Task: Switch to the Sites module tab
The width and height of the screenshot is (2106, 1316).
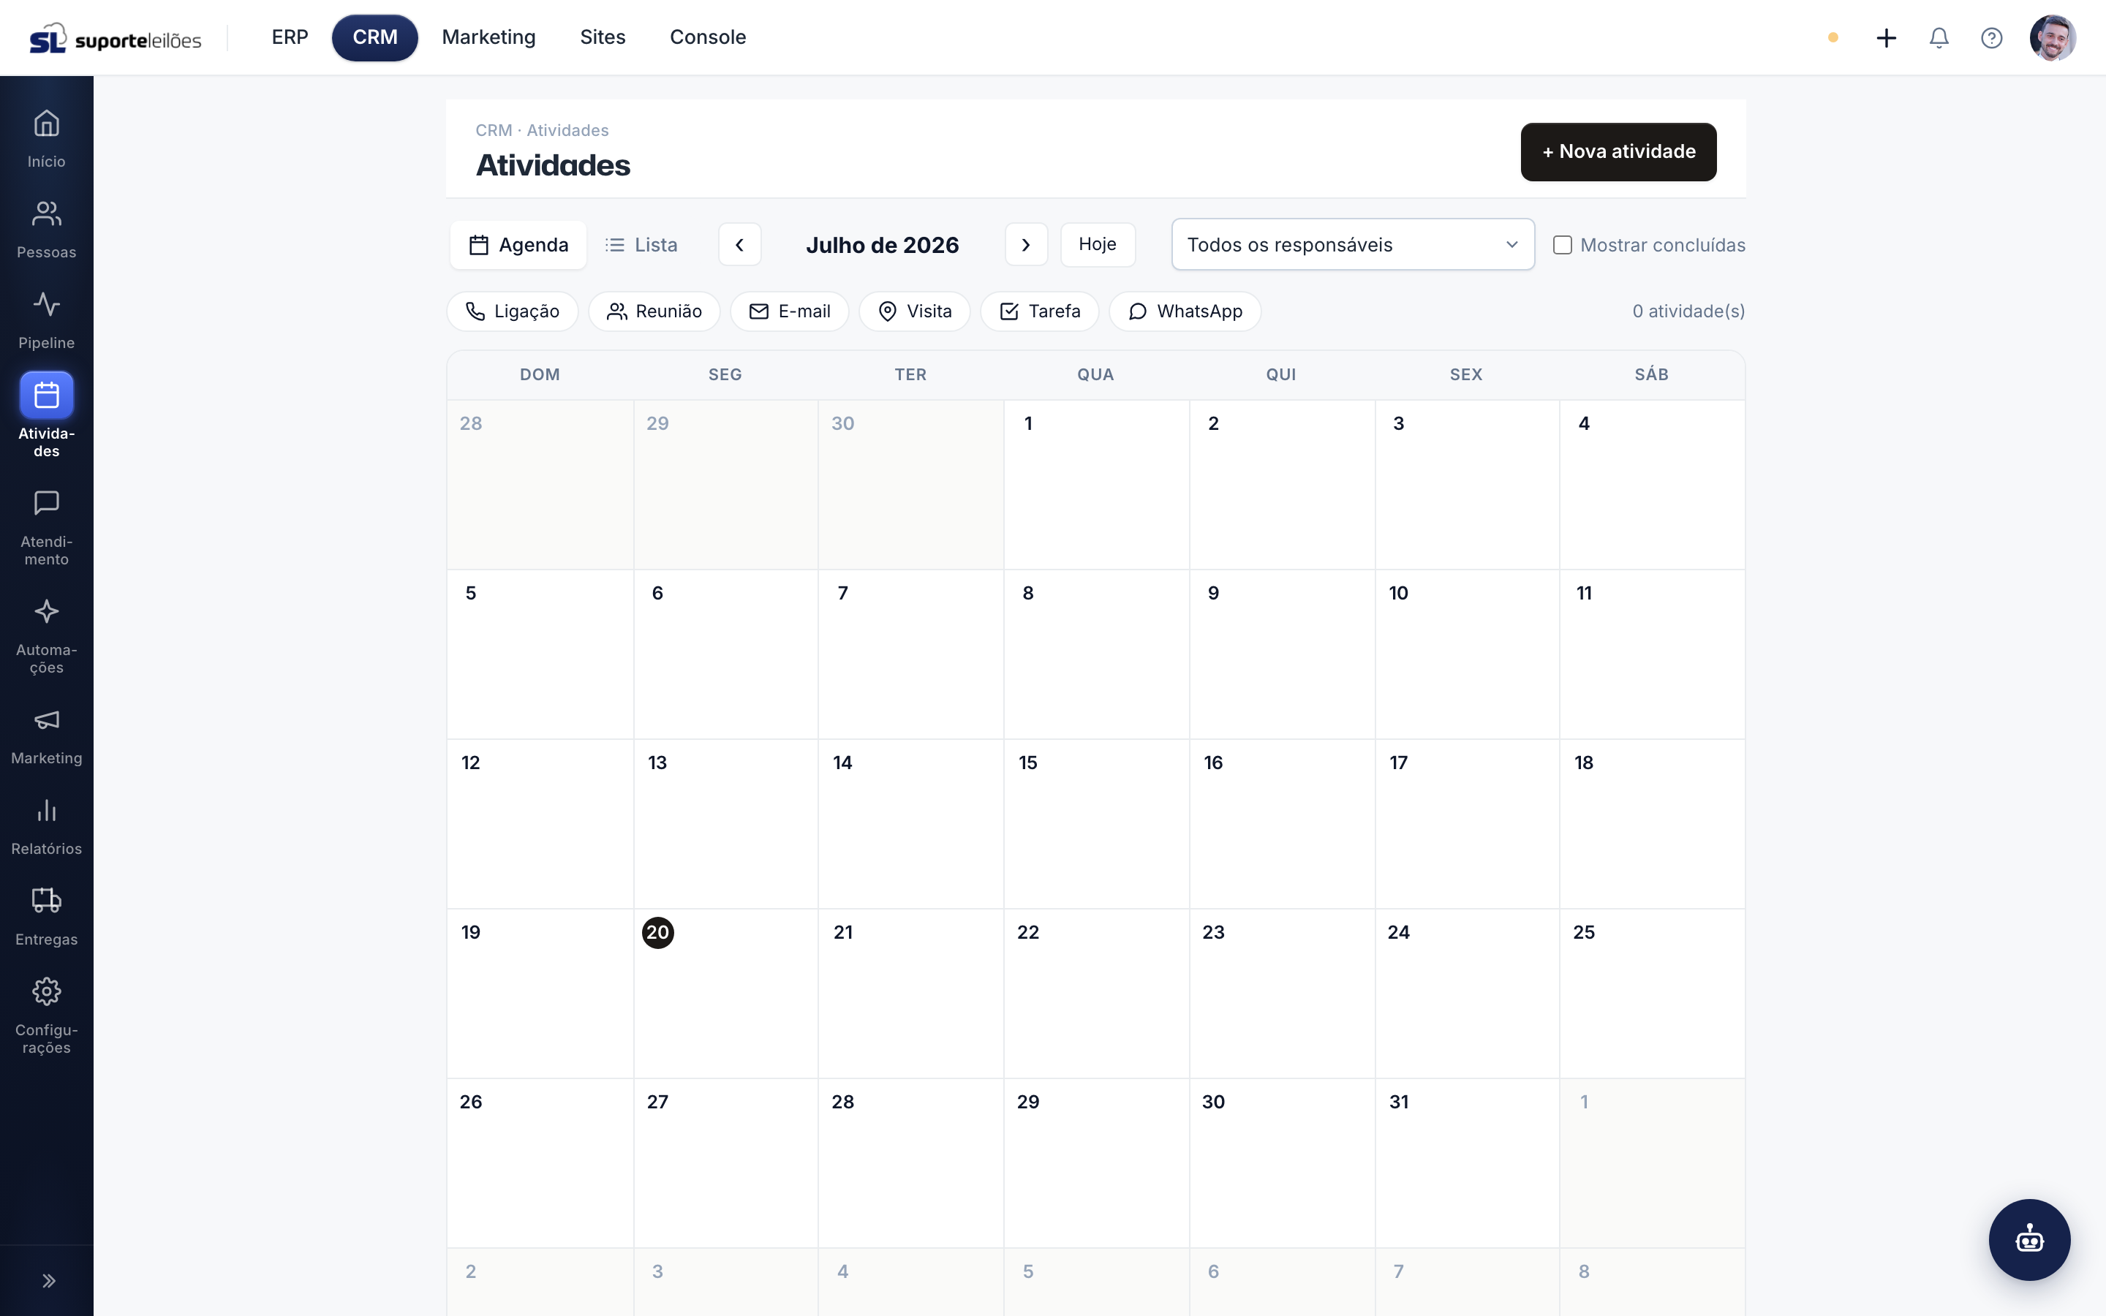Action: pyautogui.click(x=603, y=37)
